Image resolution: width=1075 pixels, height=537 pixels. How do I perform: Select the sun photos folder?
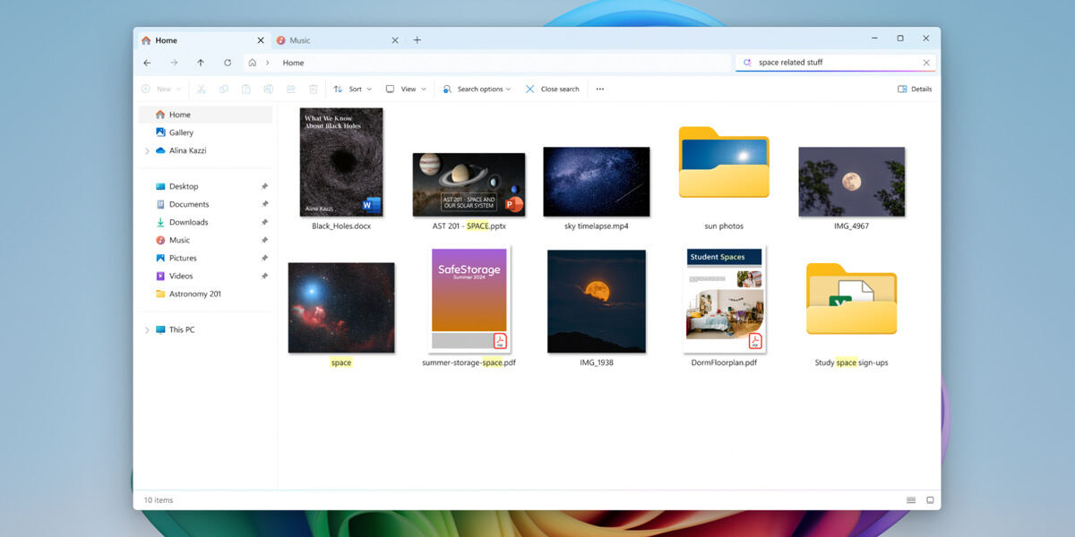(724, 162)
